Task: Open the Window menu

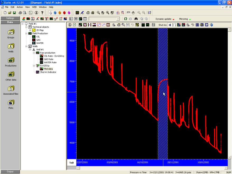Action: pos(43,7)
